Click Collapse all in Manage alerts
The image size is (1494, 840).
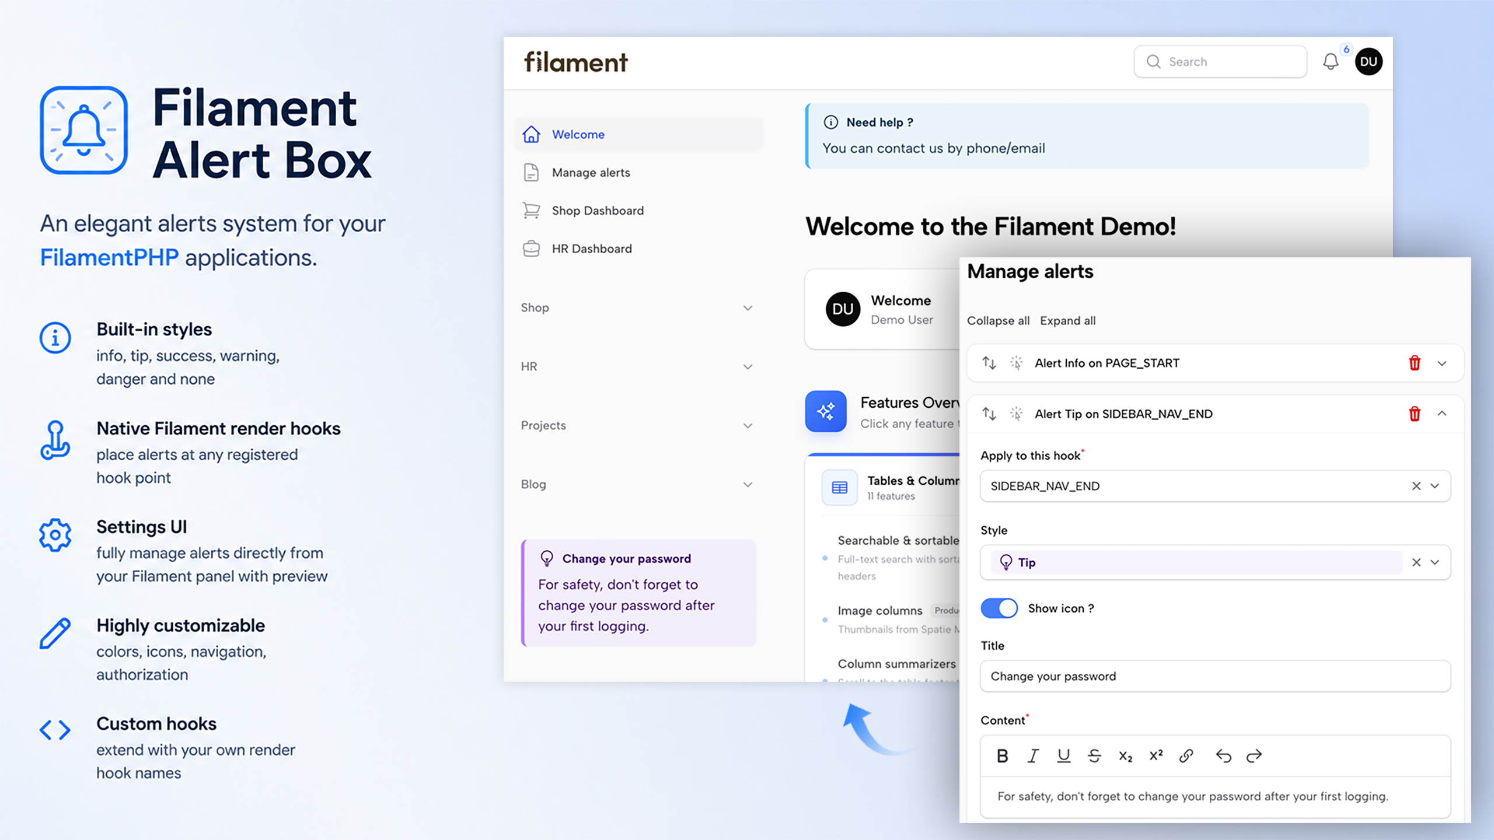998,320
